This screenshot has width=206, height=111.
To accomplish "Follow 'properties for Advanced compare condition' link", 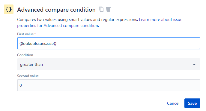I will [x=58, y=25].
